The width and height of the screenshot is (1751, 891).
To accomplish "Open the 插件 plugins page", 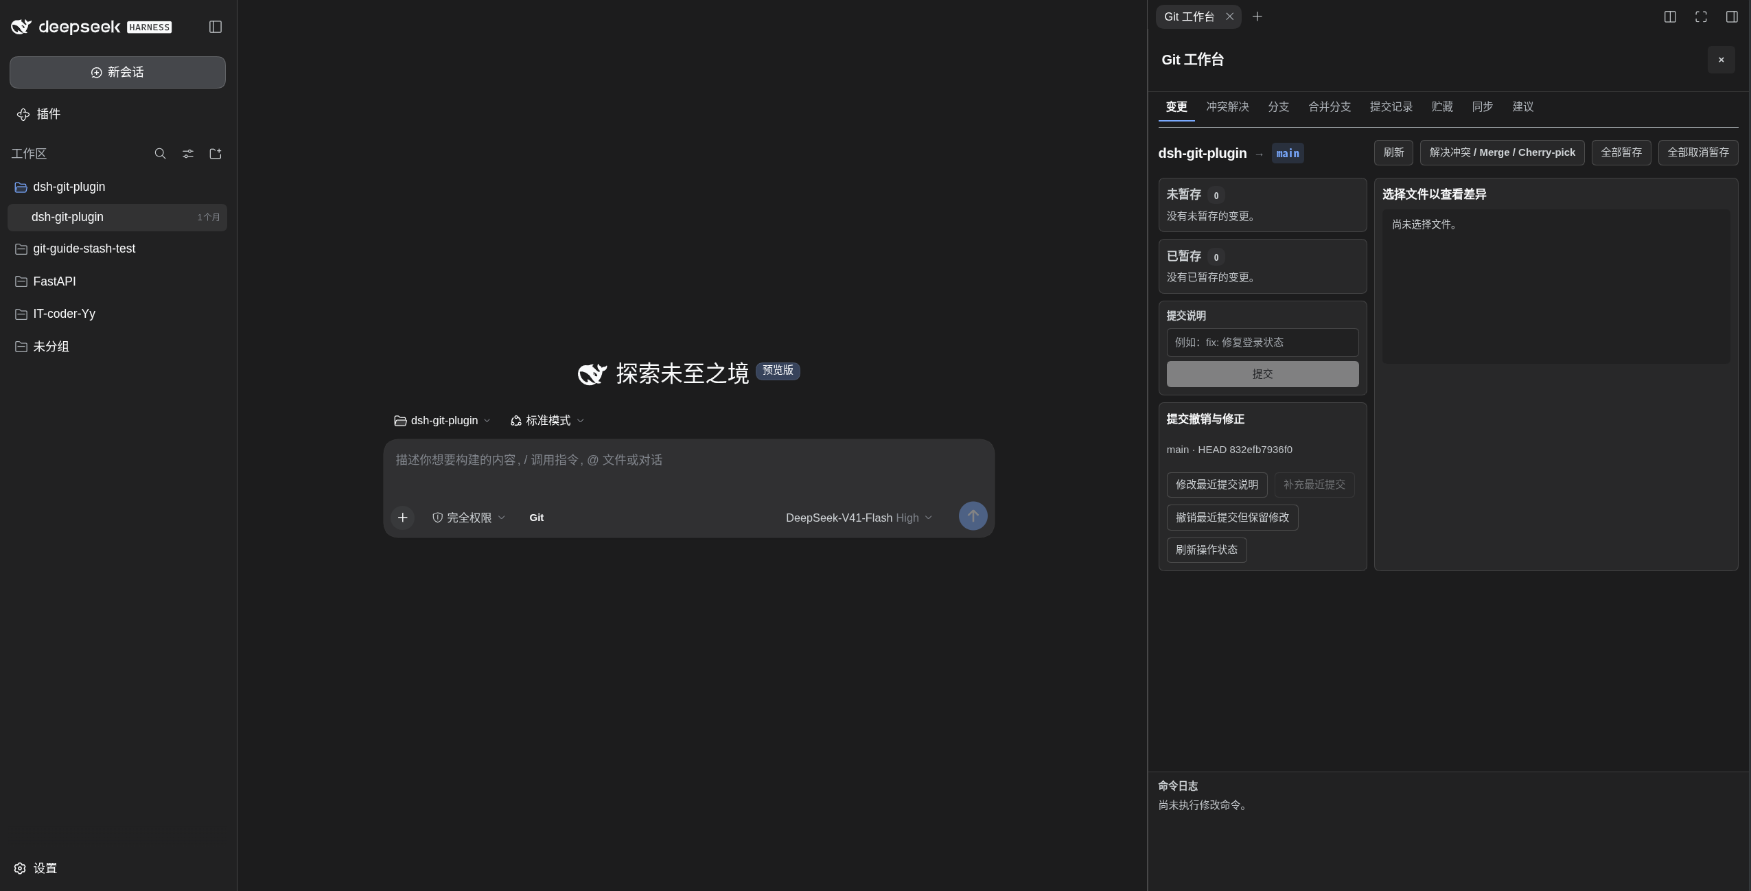I will click(38, 114).
